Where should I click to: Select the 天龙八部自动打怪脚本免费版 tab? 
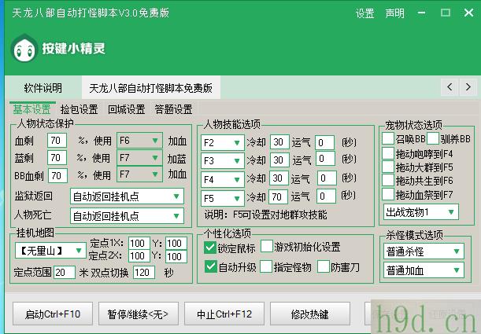[x=150, y=88]
